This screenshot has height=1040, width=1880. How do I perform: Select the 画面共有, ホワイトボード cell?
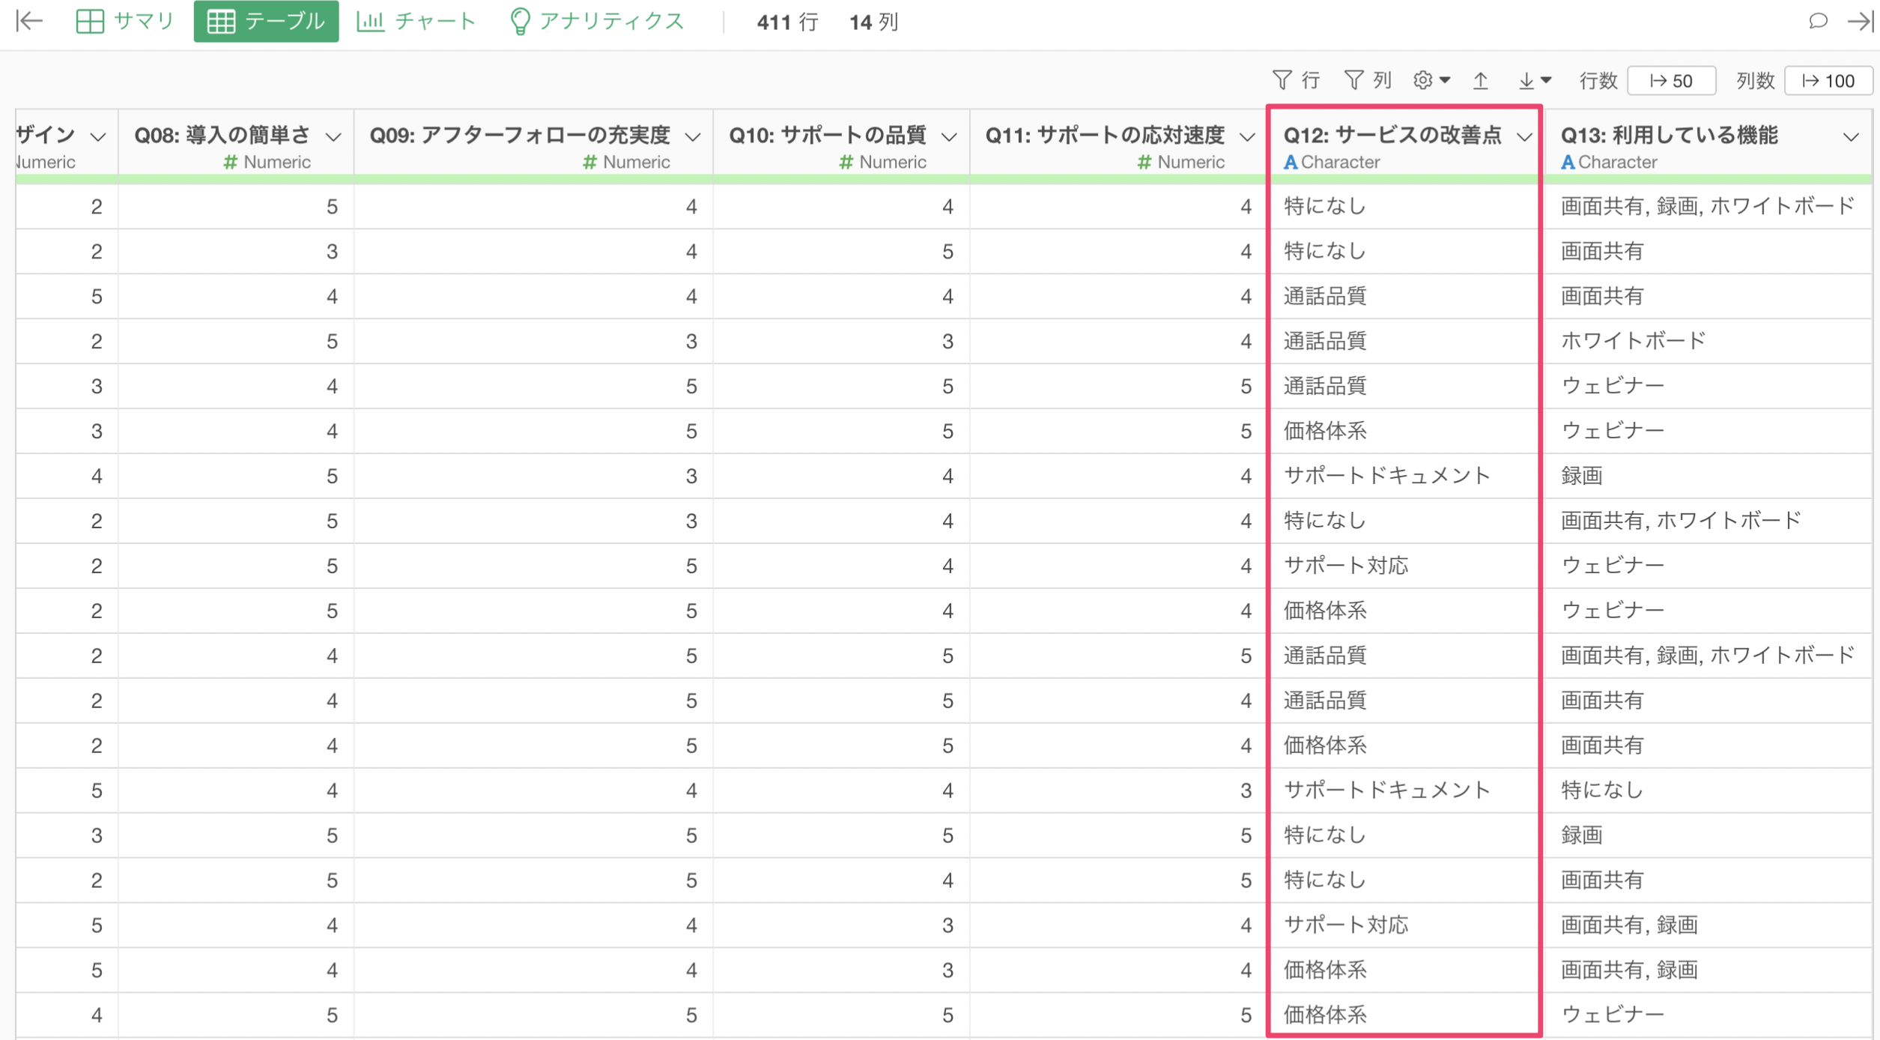point(1708,521)
